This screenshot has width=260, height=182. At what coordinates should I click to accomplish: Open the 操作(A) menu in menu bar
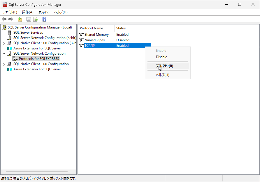pos(28,12)
